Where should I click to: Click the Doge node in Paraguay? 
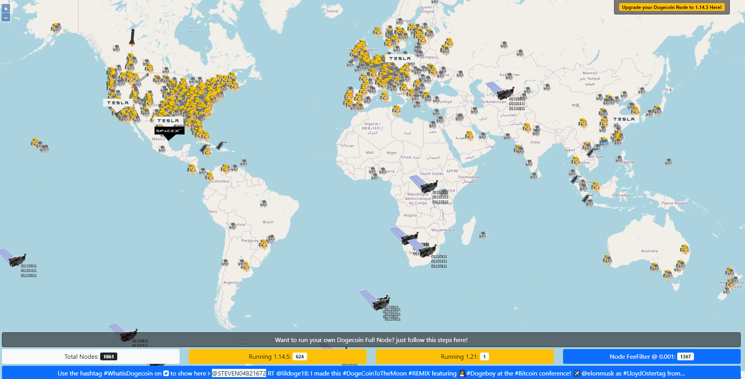point(264,244)
